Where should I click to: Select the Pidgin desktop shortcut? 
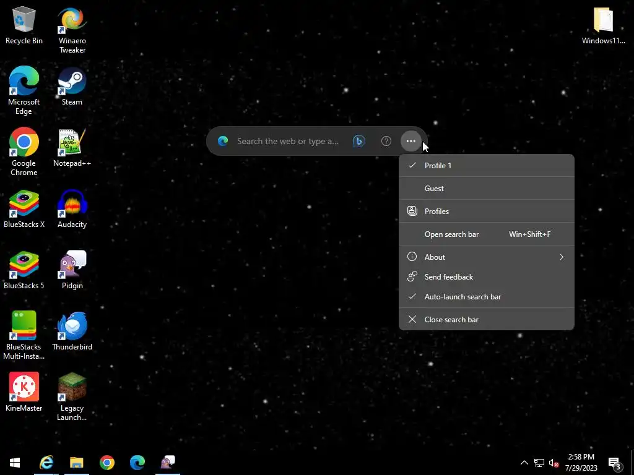point(72,270)
